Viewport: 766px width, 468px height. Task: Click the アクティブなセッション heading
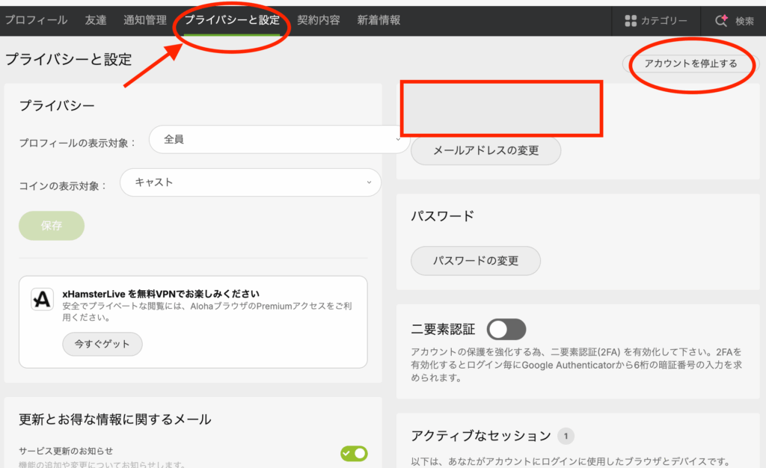tap(481, 436)
